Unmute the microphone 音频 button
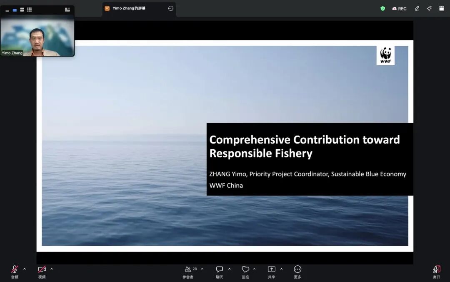The height and width of the screenshot is (282, 450). pyautogui.click(x=15, y=272)
